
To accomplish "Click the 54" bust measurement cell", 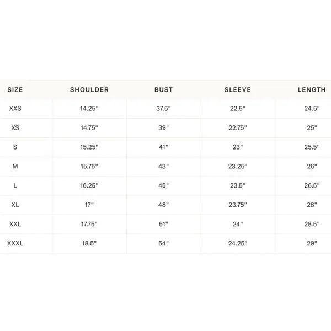I will [x=163, y=243].
